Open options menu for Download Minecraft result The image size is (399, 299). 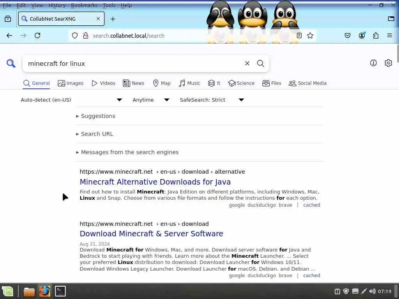click(x=297, y=275)
